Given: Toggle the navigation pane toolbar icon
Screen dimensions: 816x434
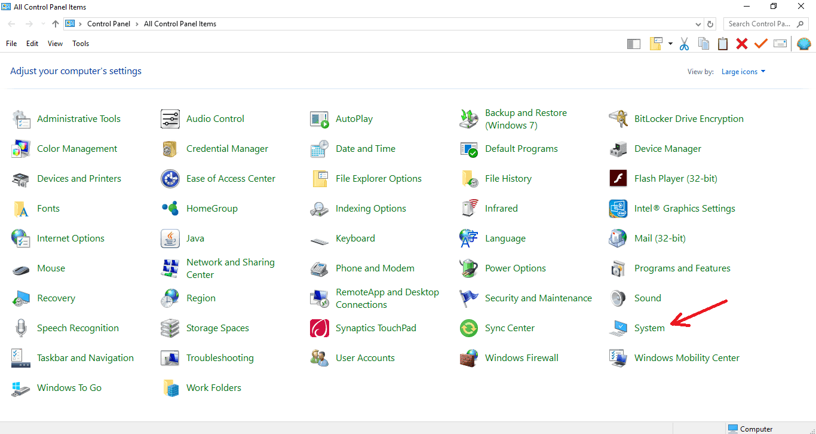Looking at the screenshot, I should click(x=634, y=44).
